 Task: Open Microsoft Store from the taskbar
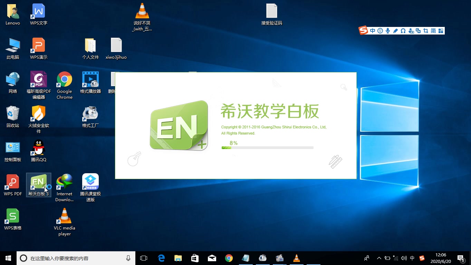pos(195,258)
